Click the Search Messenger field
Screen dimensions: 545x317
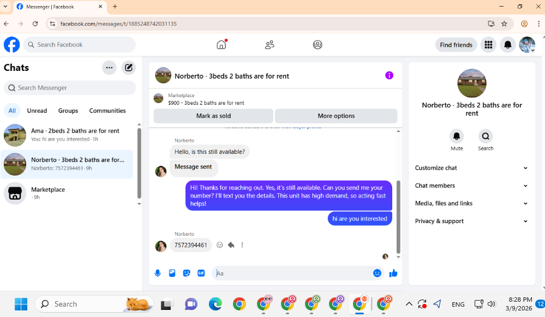coord(70,88)
